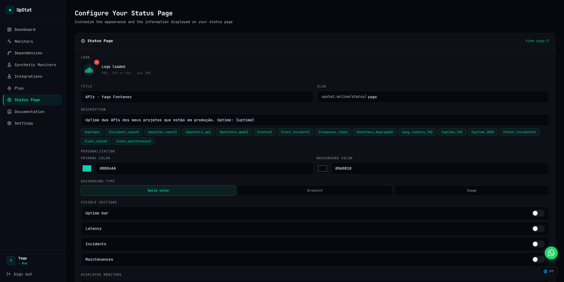Open Documentation from sidebar

(32, 112)
